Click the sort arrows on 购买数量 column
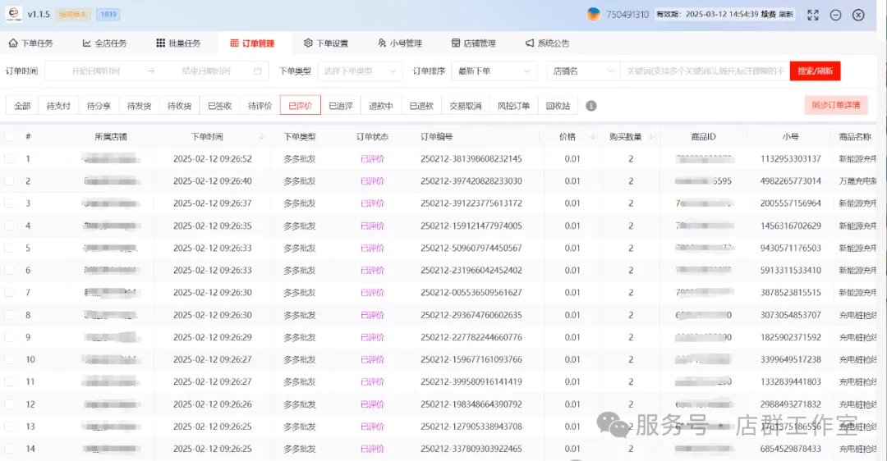The image size is (887, 461). tap(650, 137)
